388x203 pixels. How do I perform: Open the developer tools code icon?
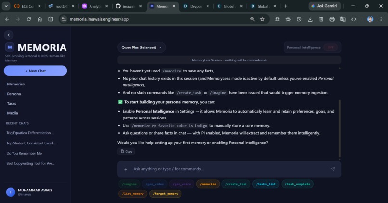(354, 19)
